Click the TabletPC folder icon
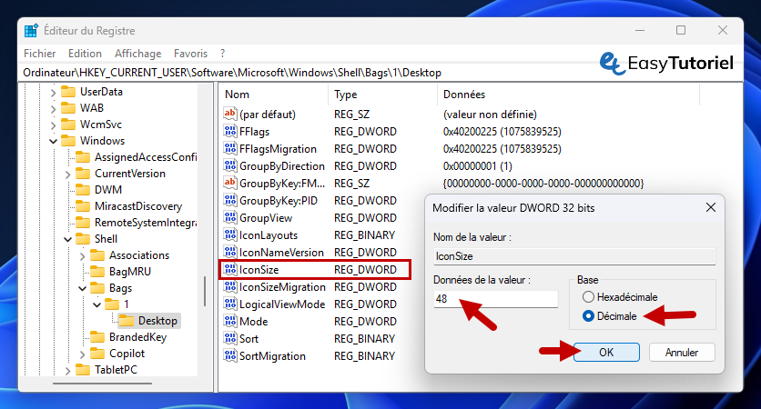Screen dimensions: 761x409 point(83,370)
